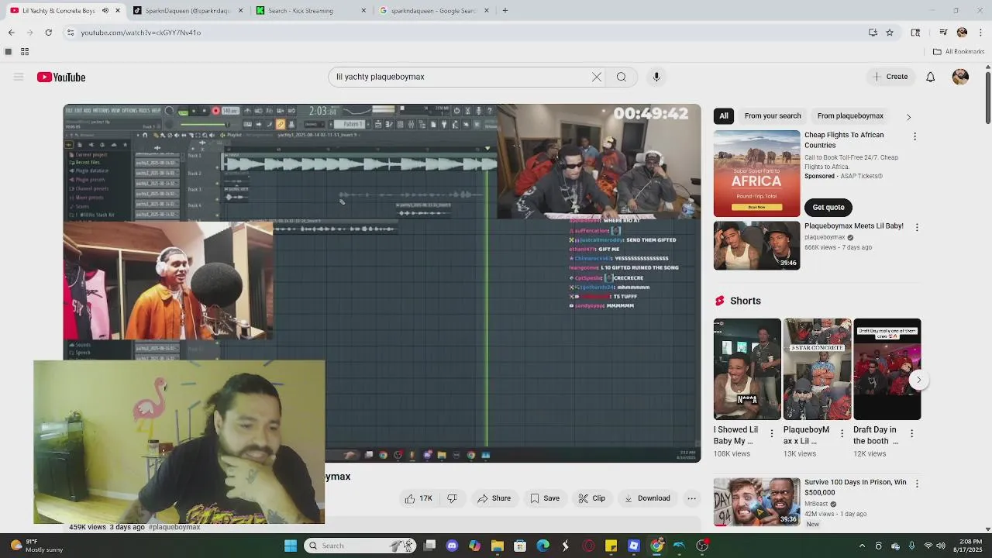The image size is (992, 558).
Task: Open Plaqueboymax Meets Lil Baby video thumbnail
Action: pos(756,246)
